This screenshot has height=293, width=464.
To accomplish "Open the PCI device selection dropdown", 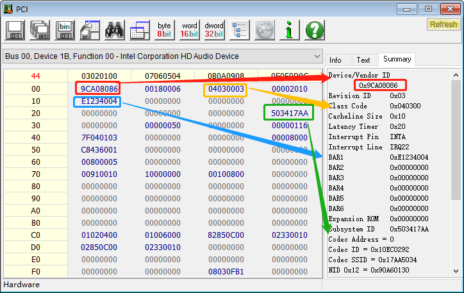I will (x=163, y=56).
